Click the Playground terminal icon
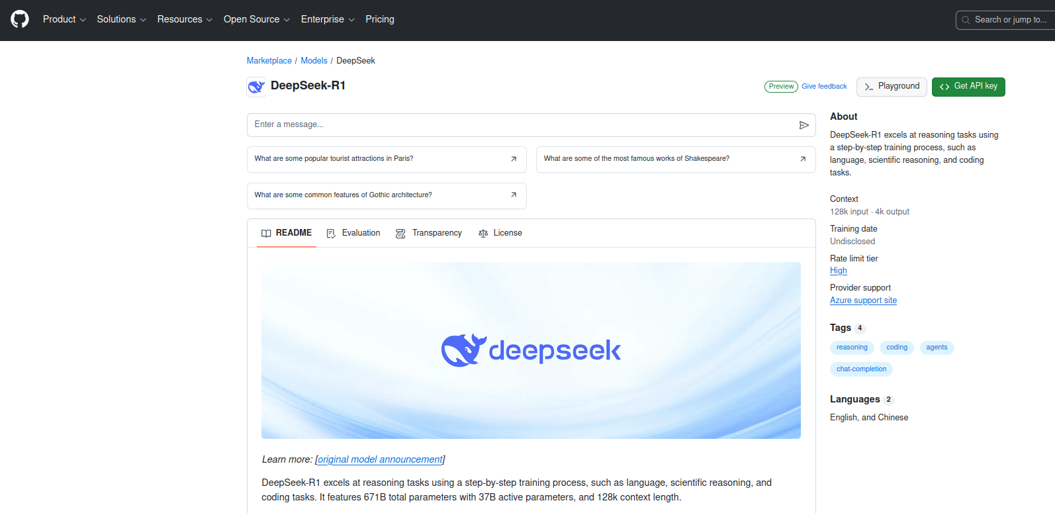 point(869,87)
